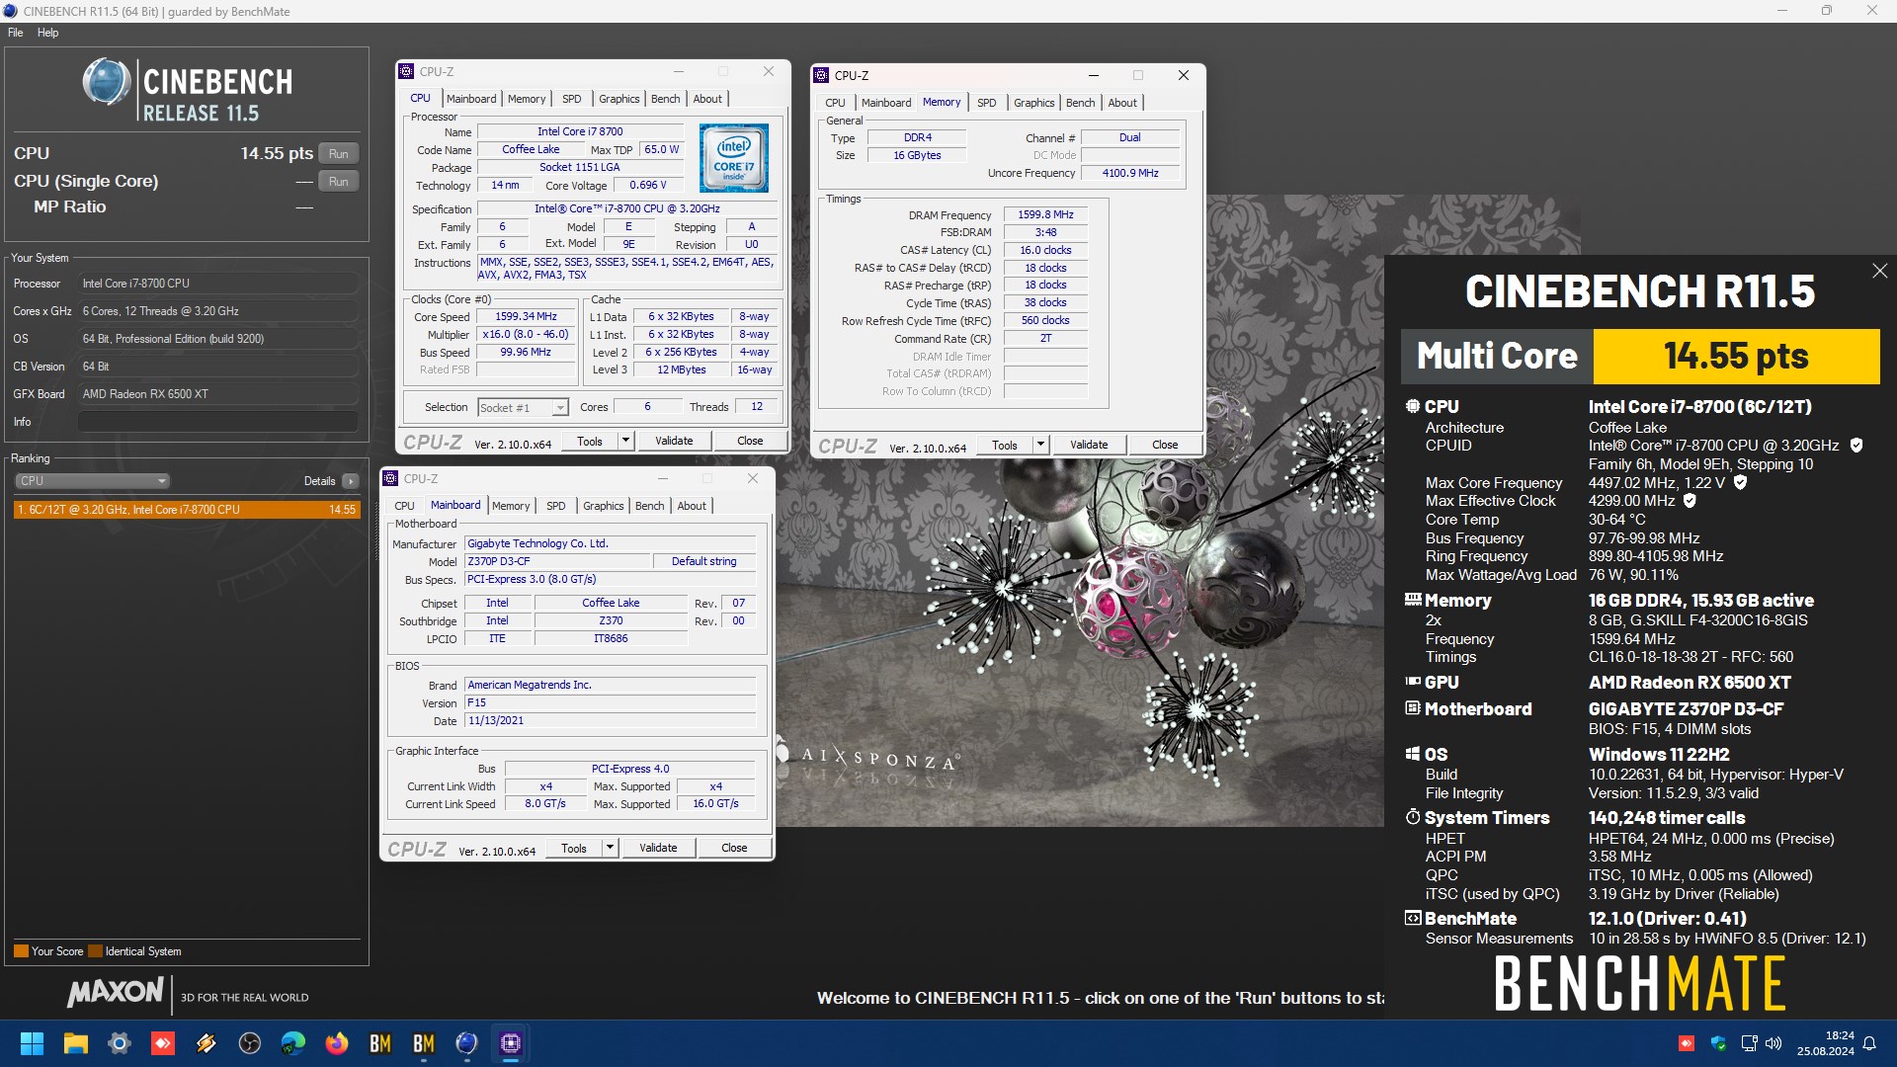Open the first BM BenchMate taskbar icon

tap(379, 1043)
